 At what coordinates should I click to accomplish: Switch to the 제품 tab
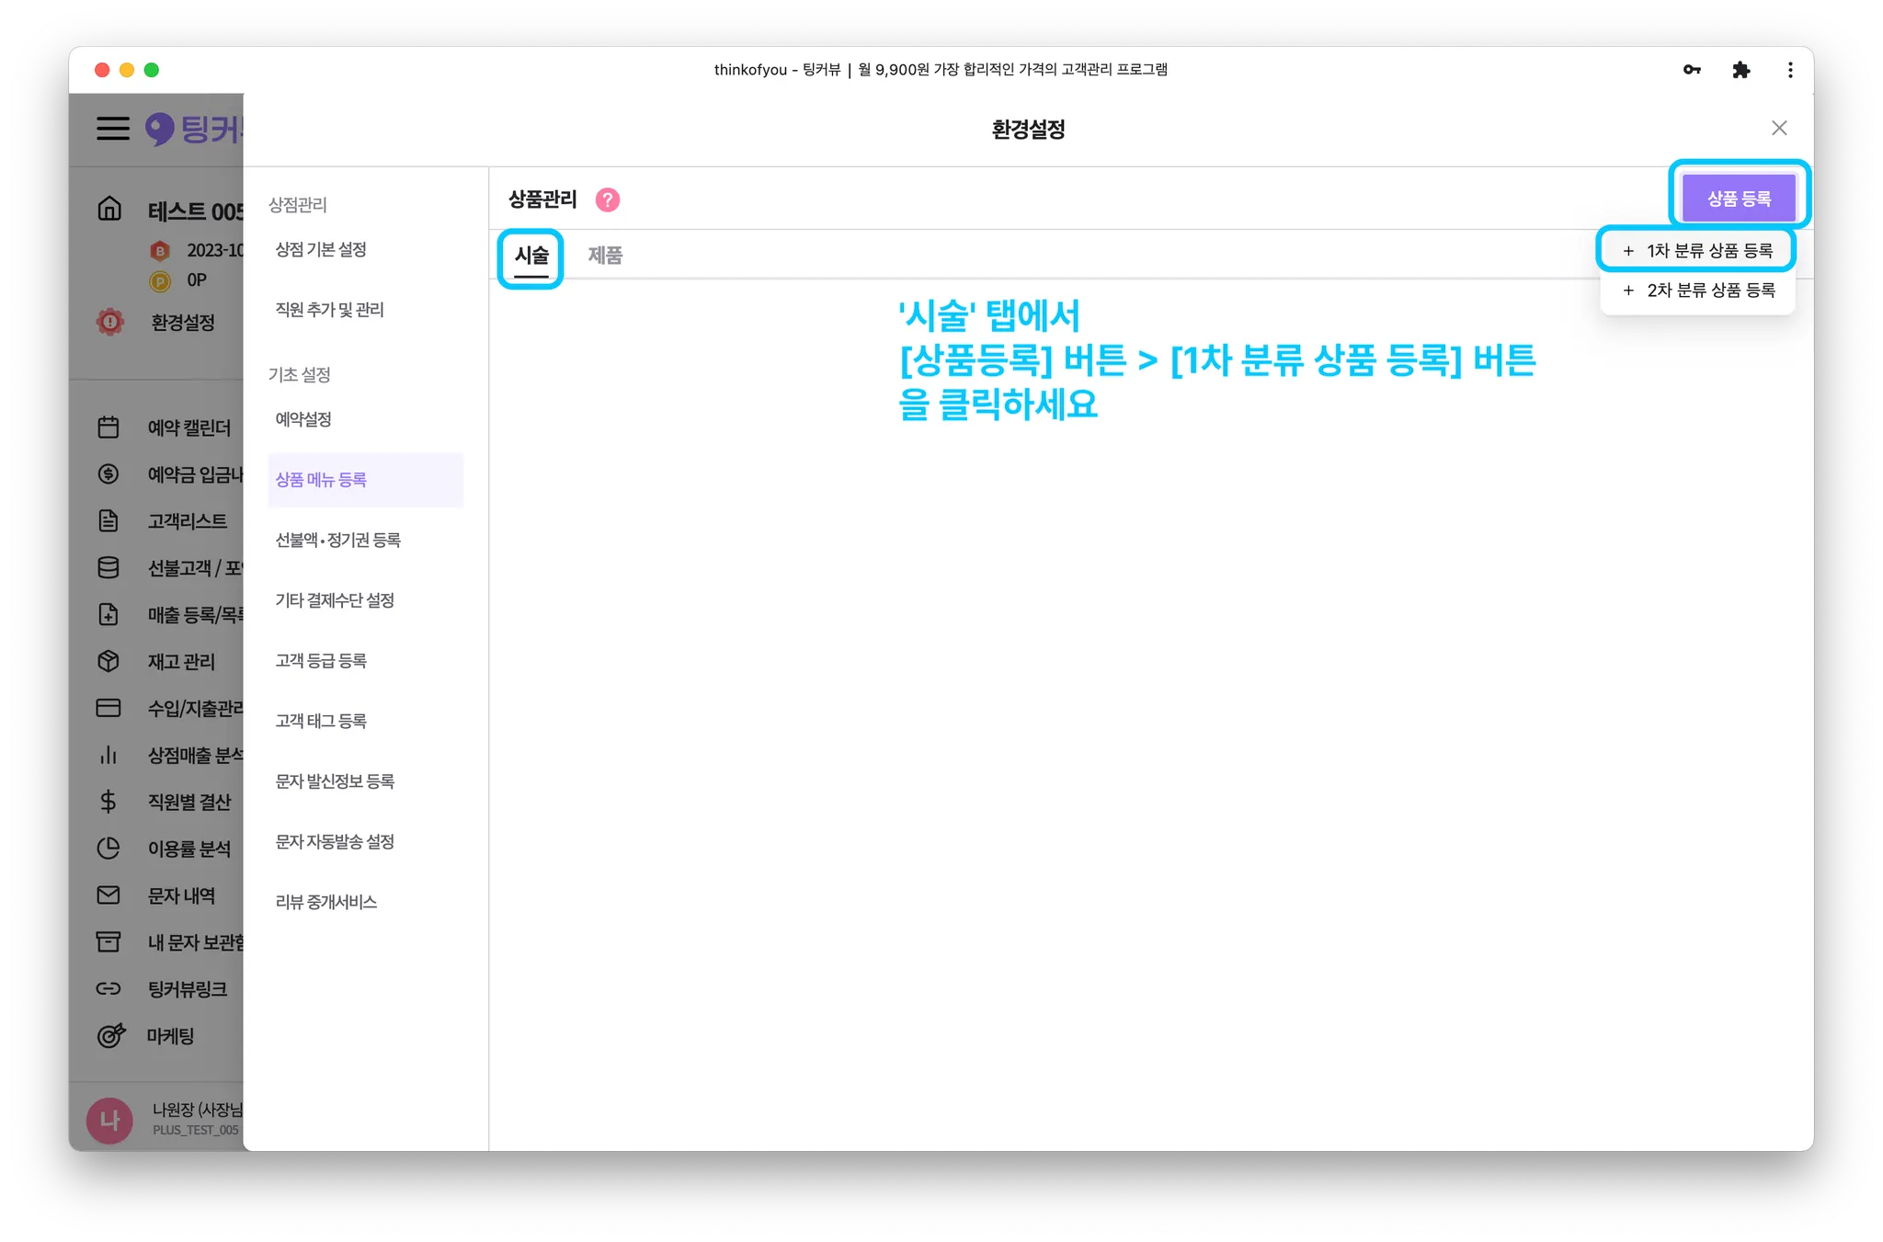605,255
